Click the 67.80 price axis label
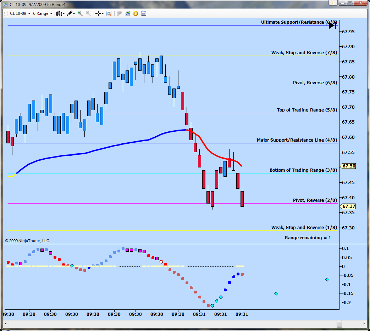Image resolution: width=370 pixels, height=331 pixels. click(x=348, y=77)
